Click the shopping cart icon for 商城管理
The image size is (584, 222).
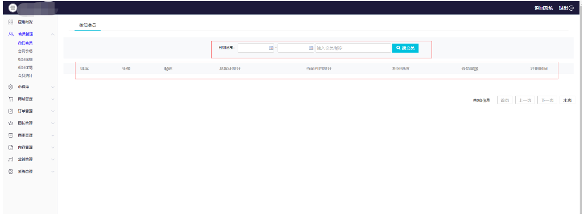pos(11,99)
